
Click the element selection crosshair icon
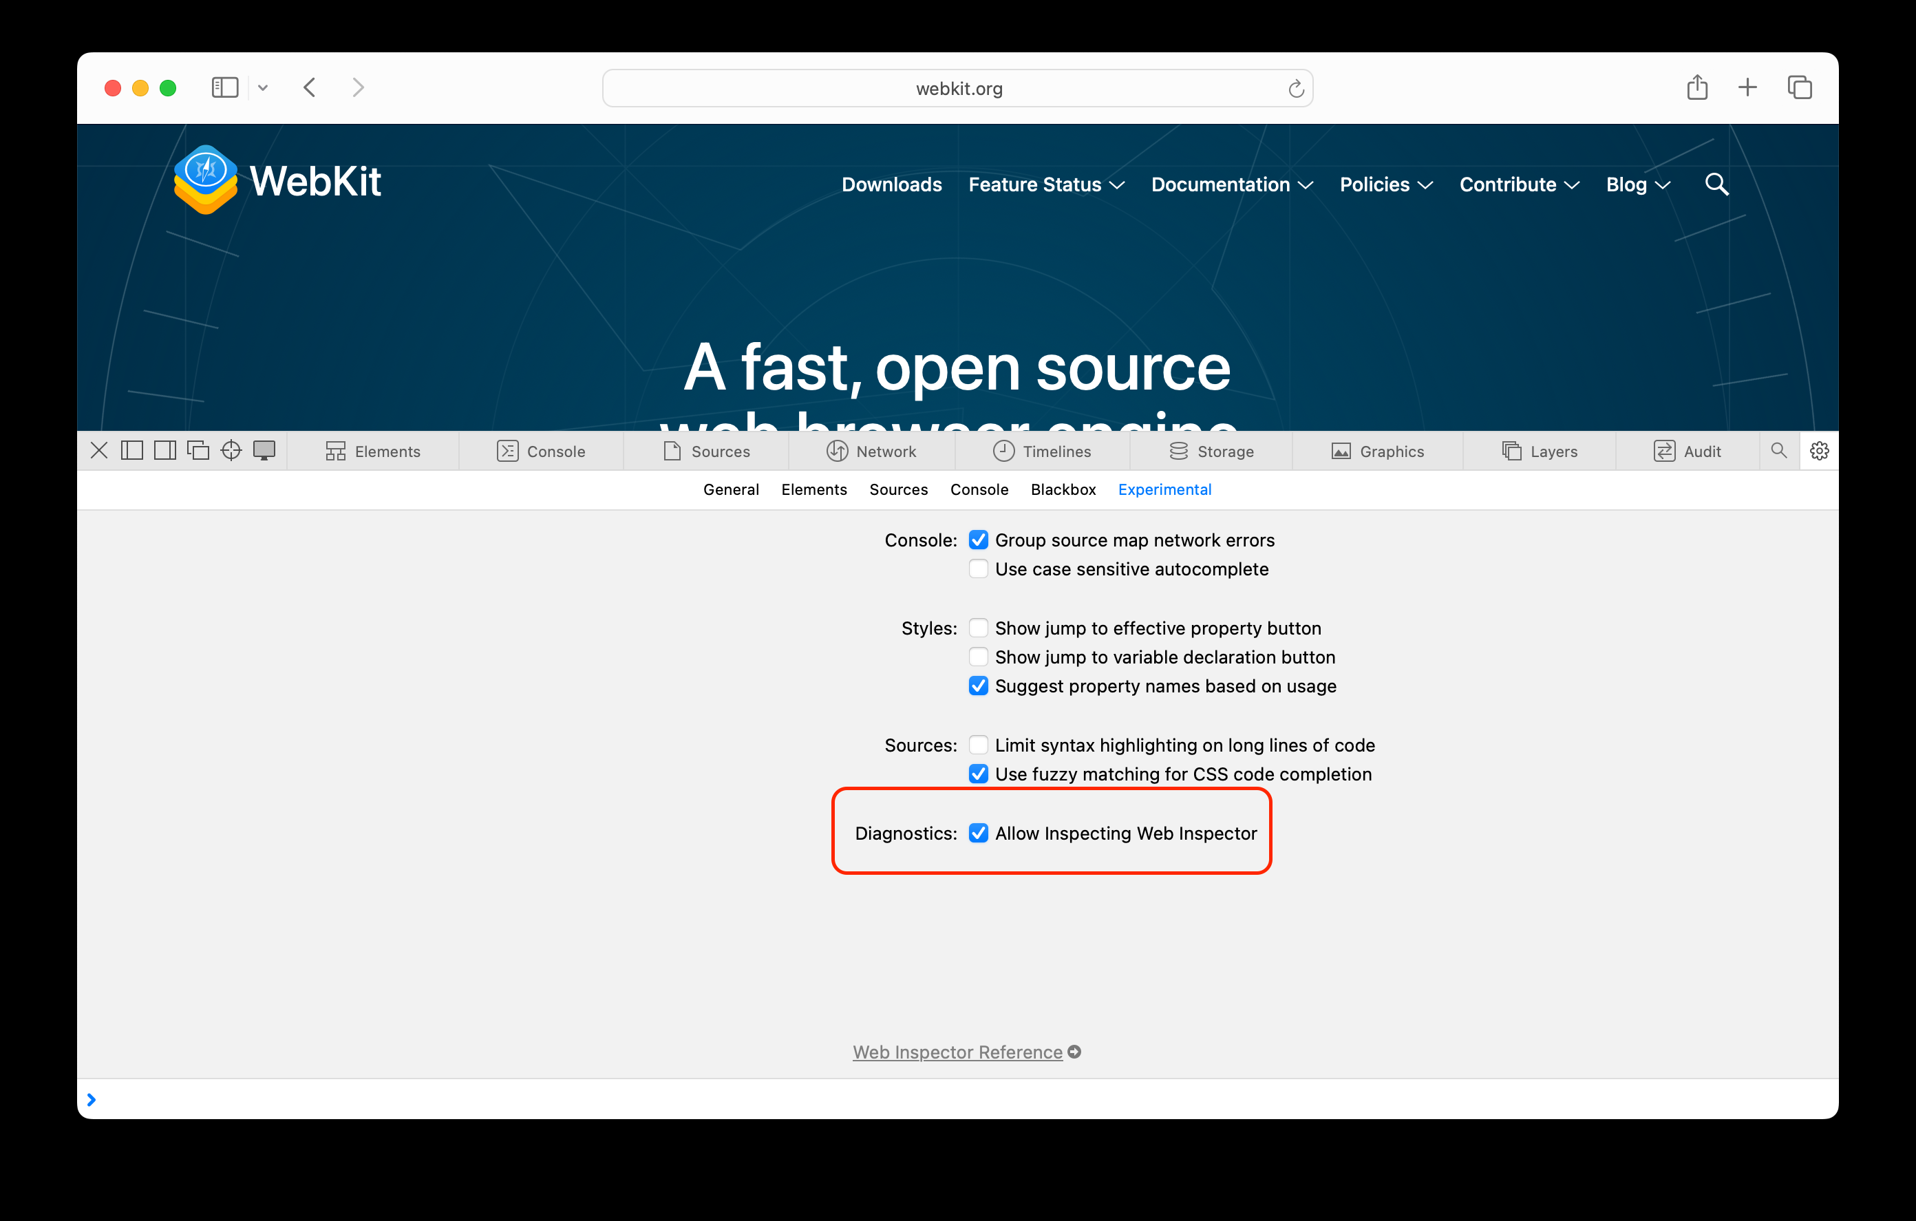[231, 451]
